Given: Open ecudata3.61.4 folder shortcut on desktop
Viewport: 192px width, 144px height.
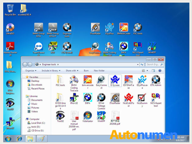Looking at the screenshot, I should coord(24,10).
